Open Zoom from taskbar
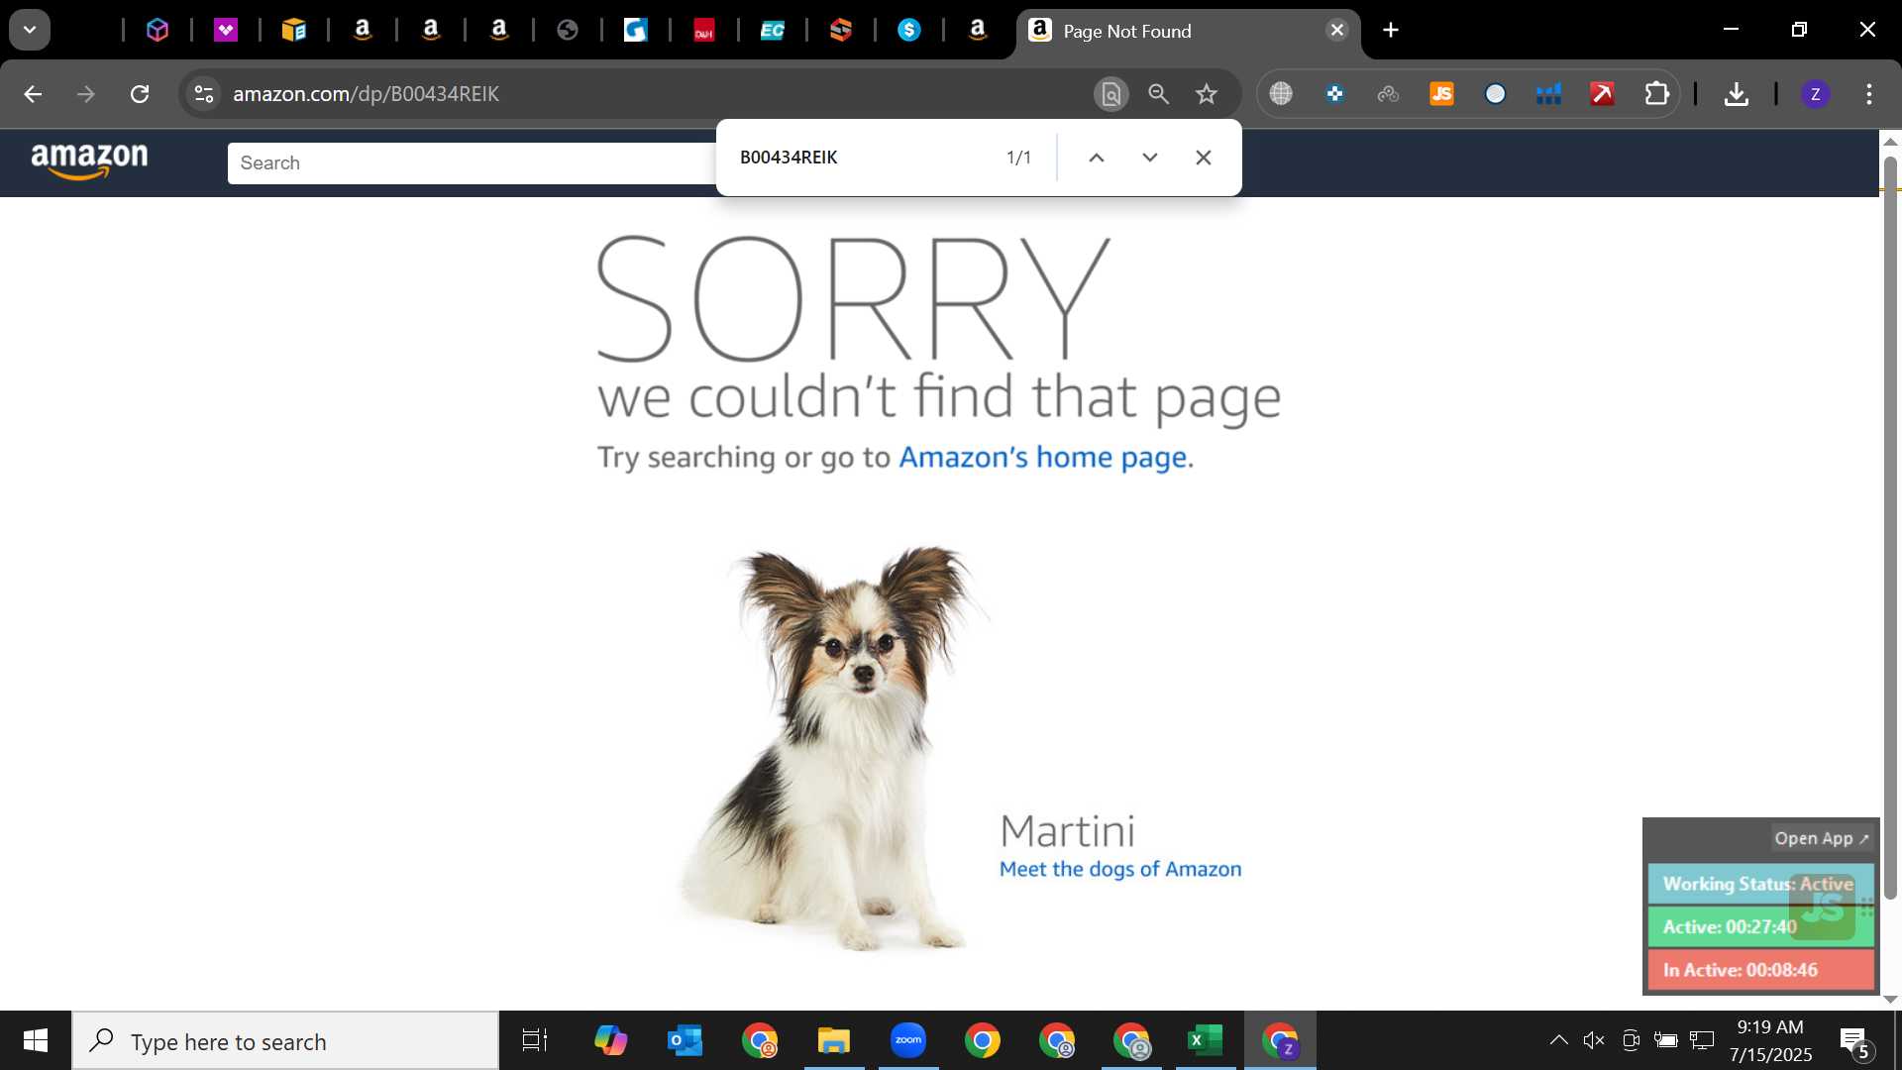Image resolution: width=1902 pixels, height=1070 pixels. click(908, 1040)
